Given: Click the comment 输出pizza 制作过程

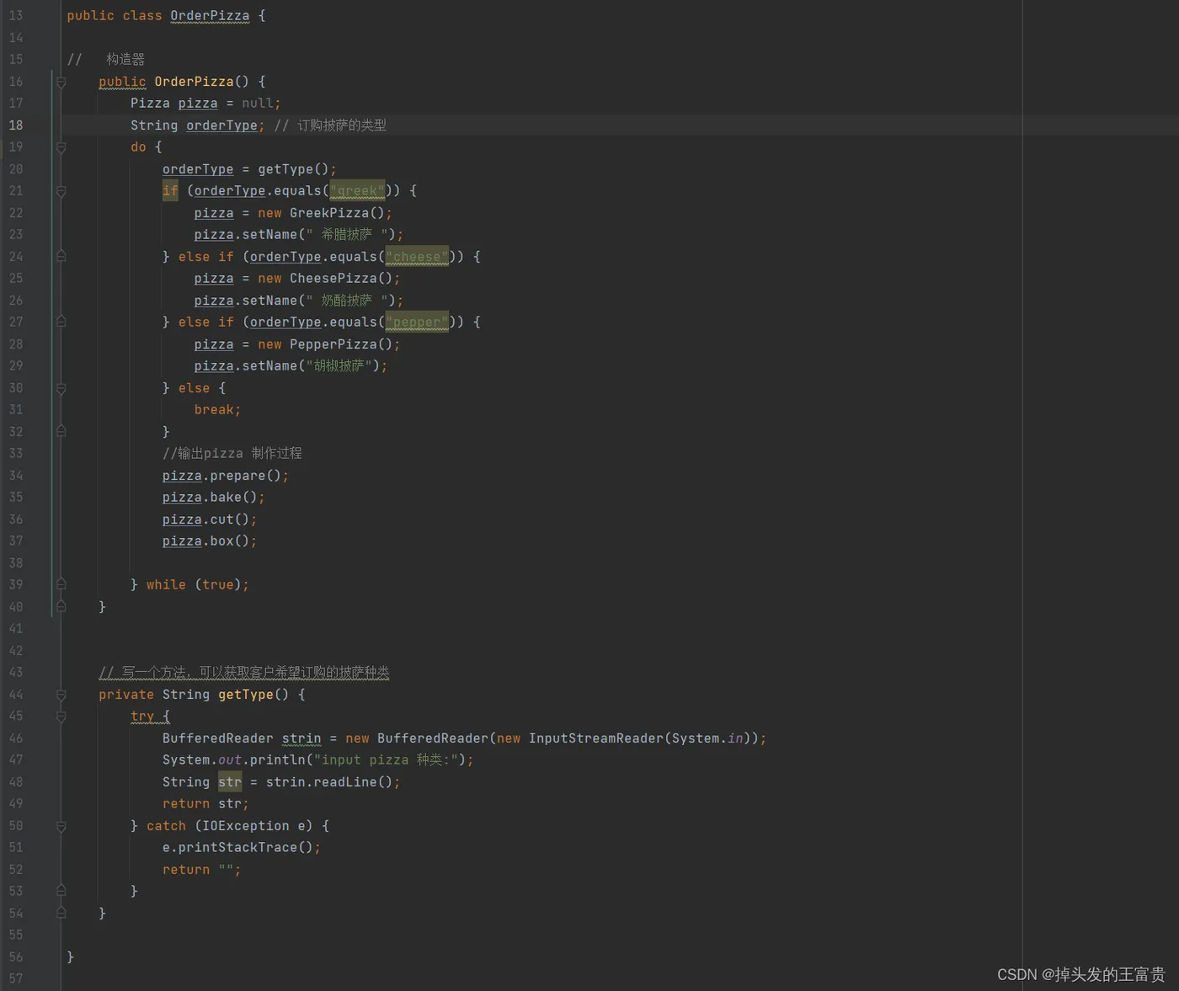Looking at the screenshot, I should tap(232, 454).
